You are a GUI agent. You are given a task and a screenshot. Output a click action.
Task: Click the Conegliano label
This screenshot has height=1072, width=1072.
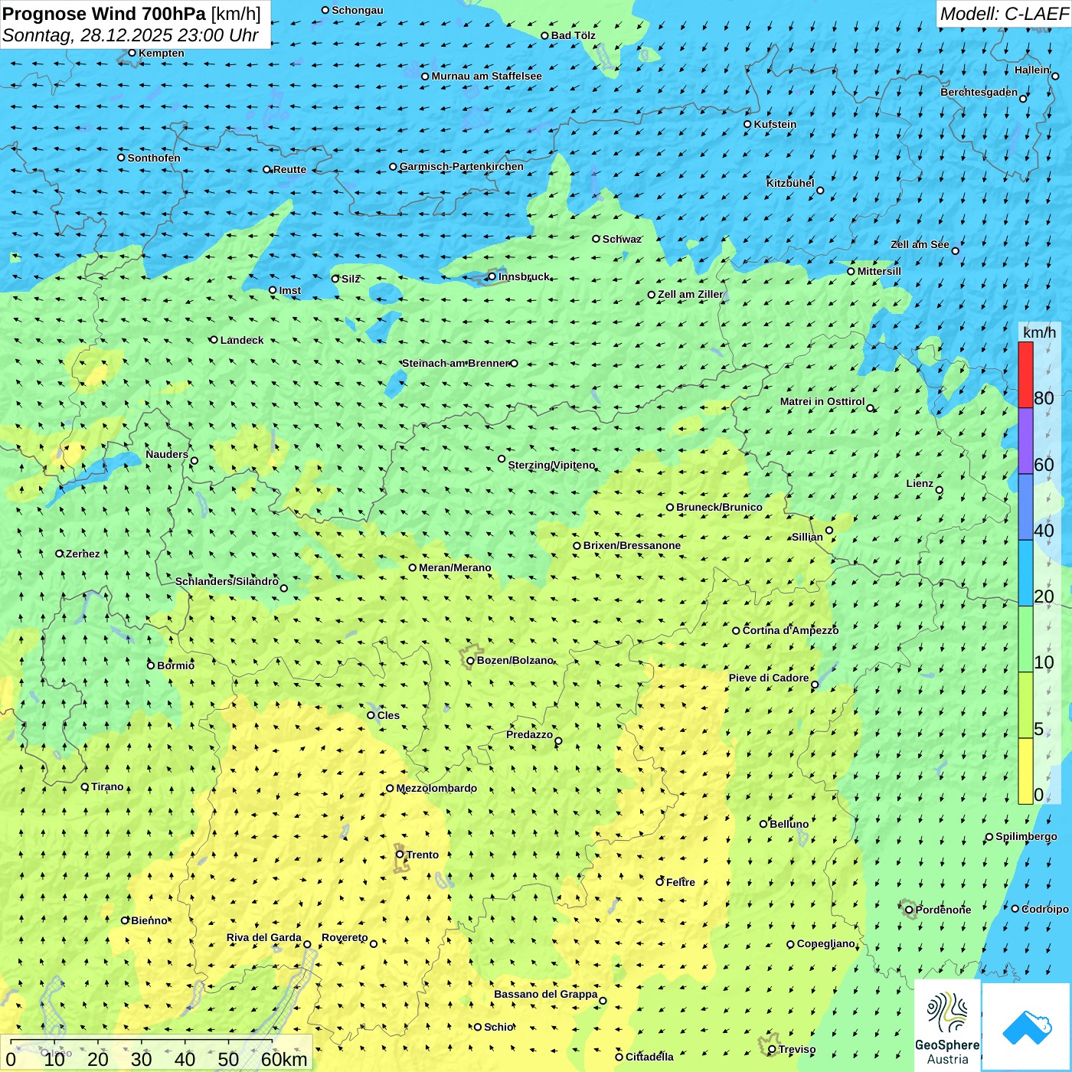pyautogui.click(x=826, y=943)
